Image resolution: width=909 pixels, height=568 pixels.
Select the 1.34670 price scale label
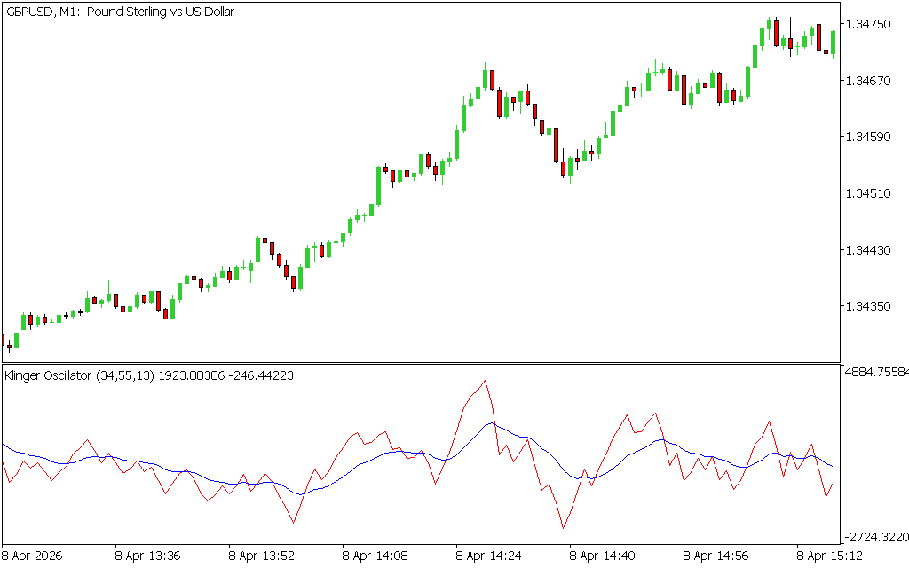click(869, 81)
